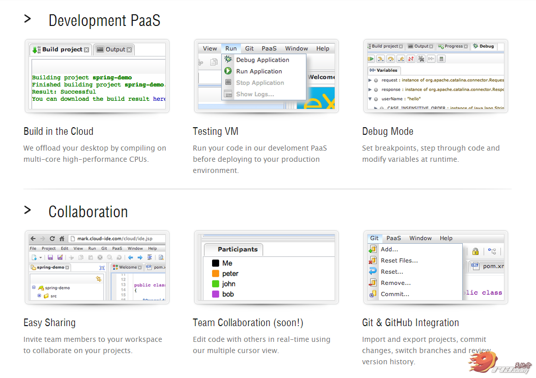Click the lock icon in Git toolbar
The image size is (536, 378).
[475, 251]
